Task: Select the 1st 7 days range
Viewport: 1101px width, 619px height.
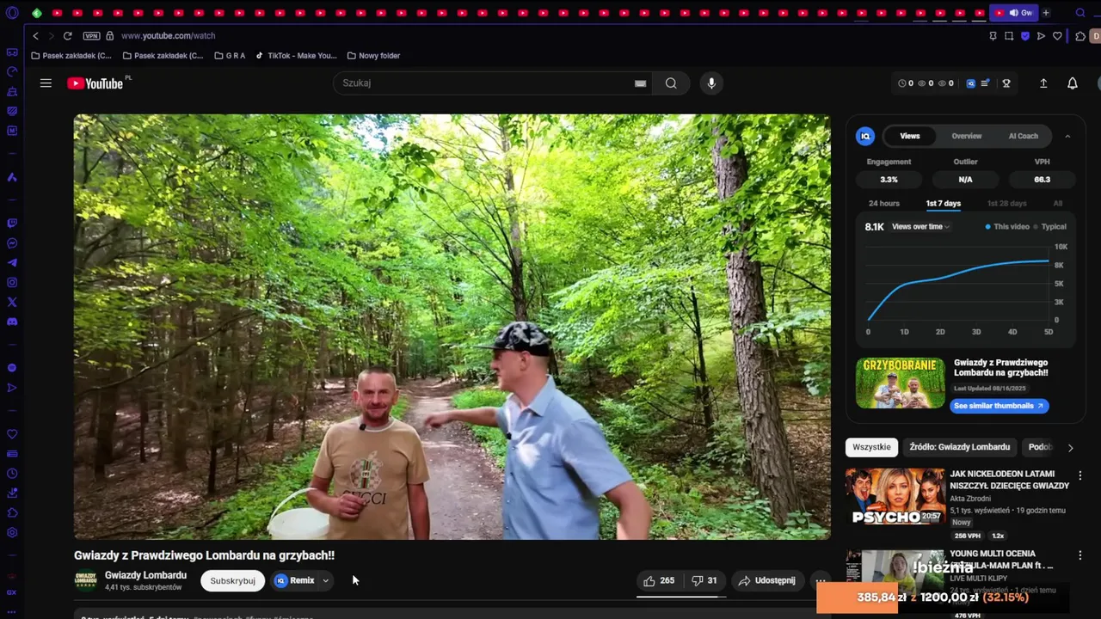Action: (x=944, y=204)
